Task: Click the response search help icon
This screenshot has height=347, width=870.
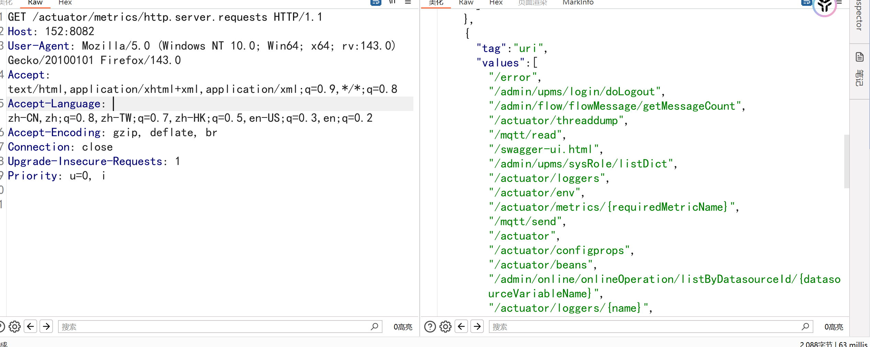Action: 430,326
